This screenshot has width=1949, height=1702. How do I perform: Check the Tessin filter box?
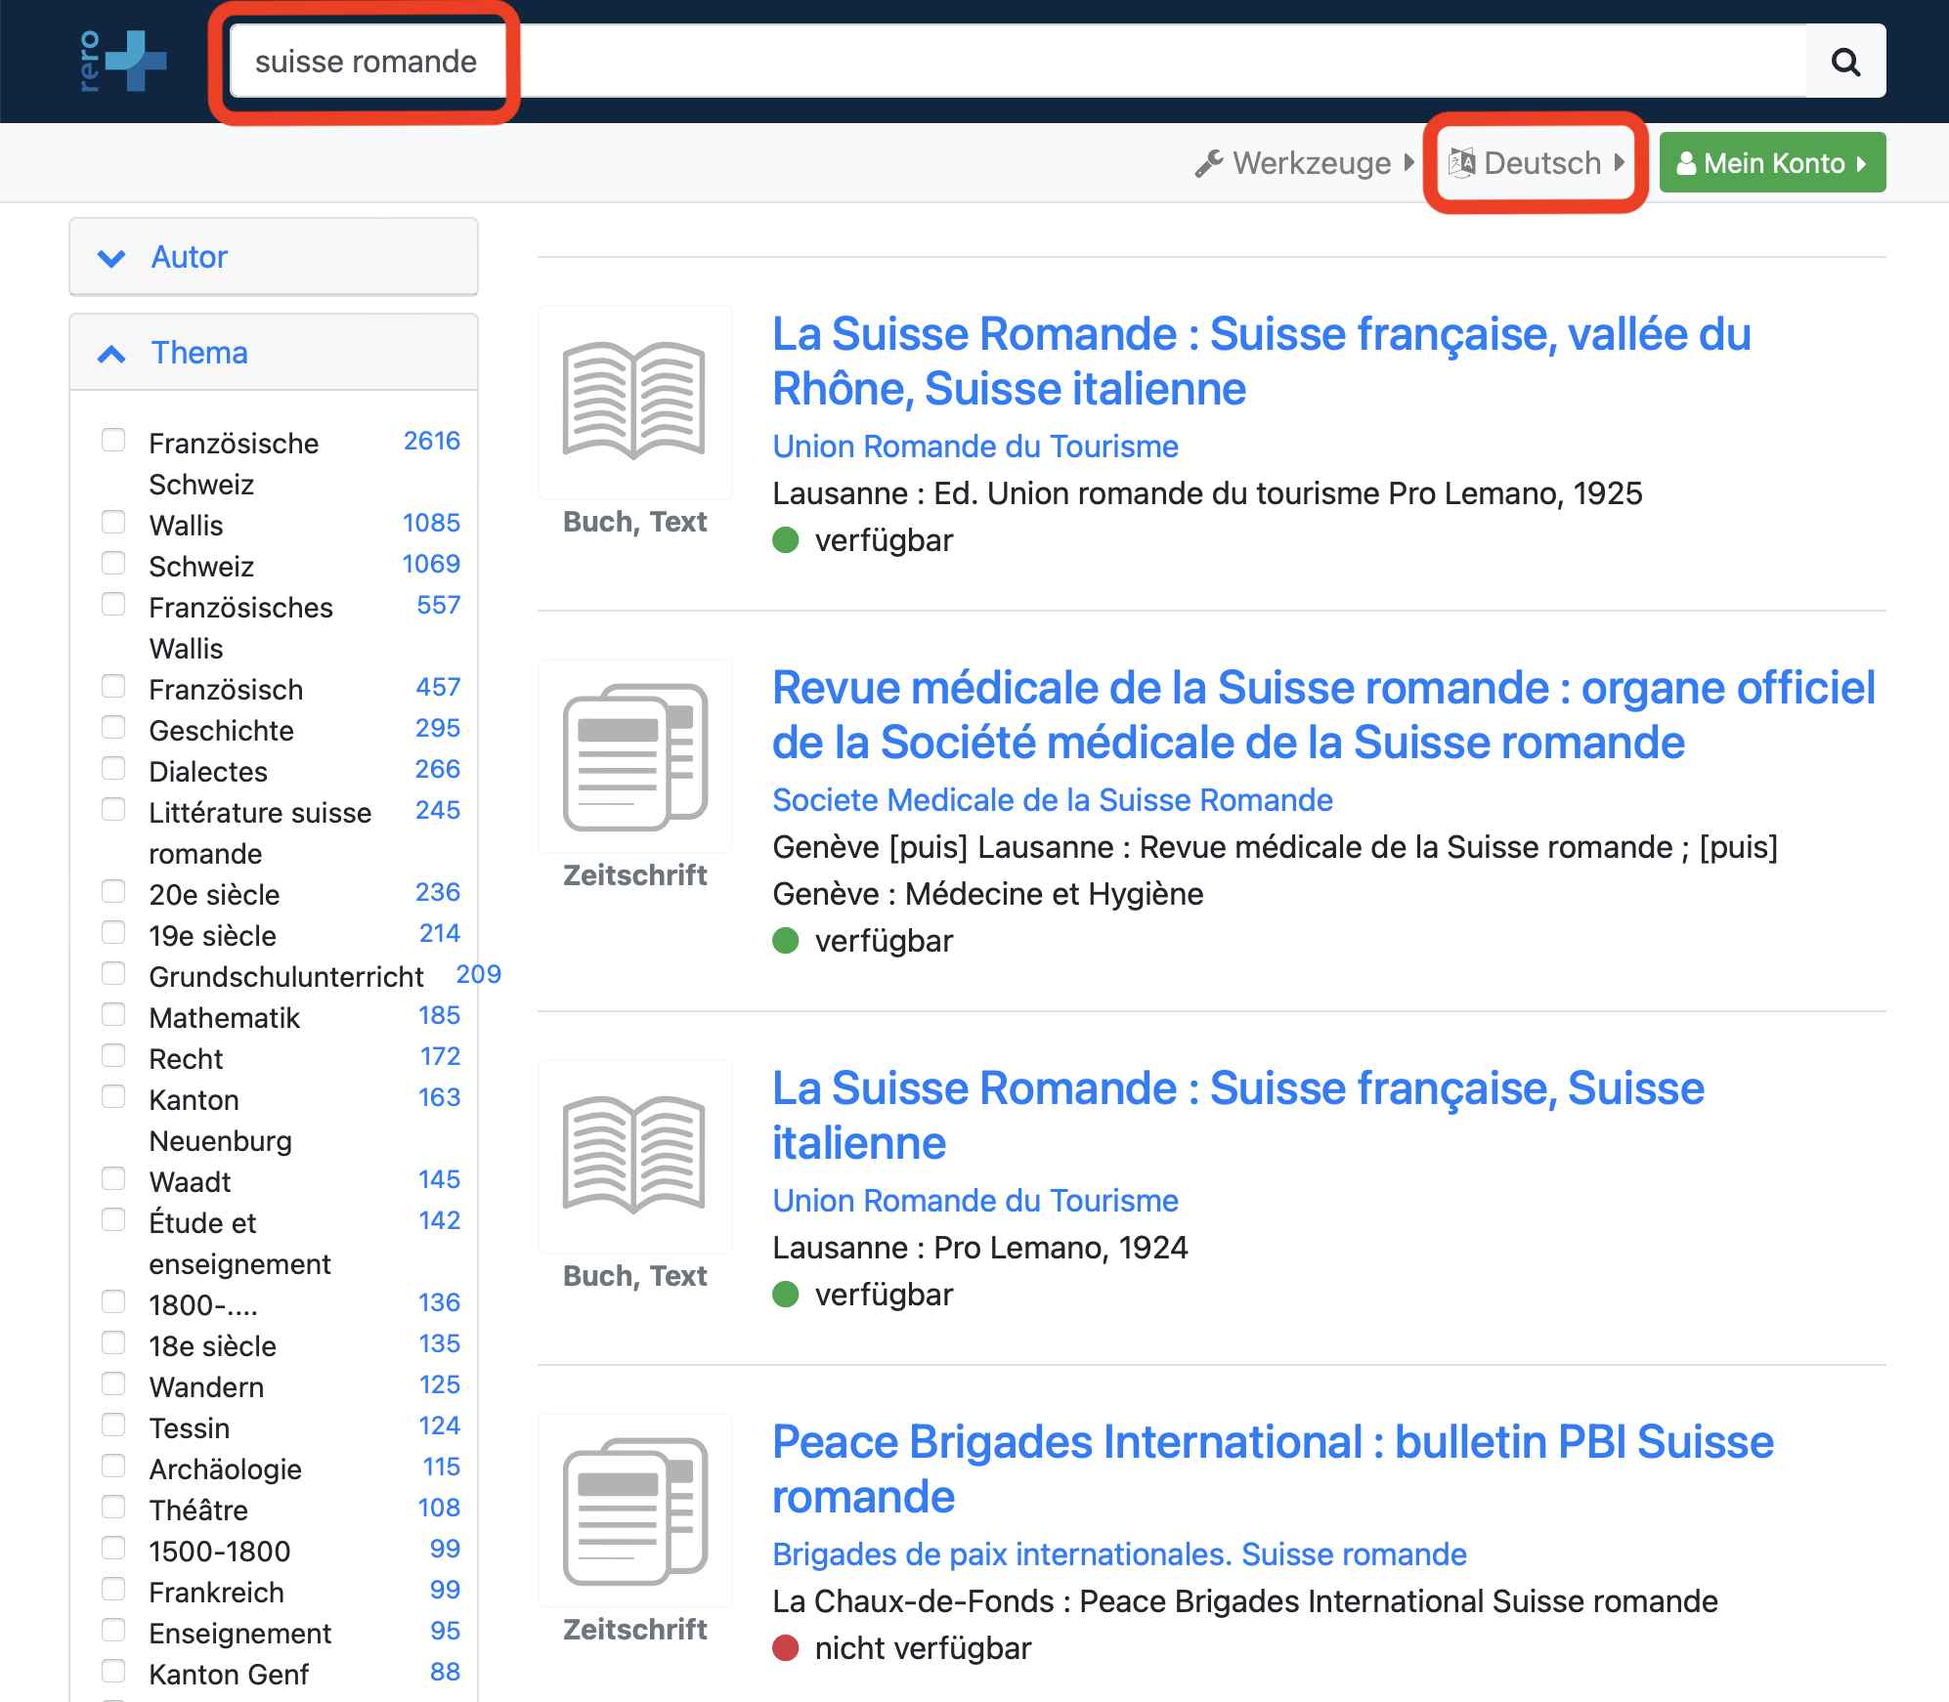point(113,1425)
